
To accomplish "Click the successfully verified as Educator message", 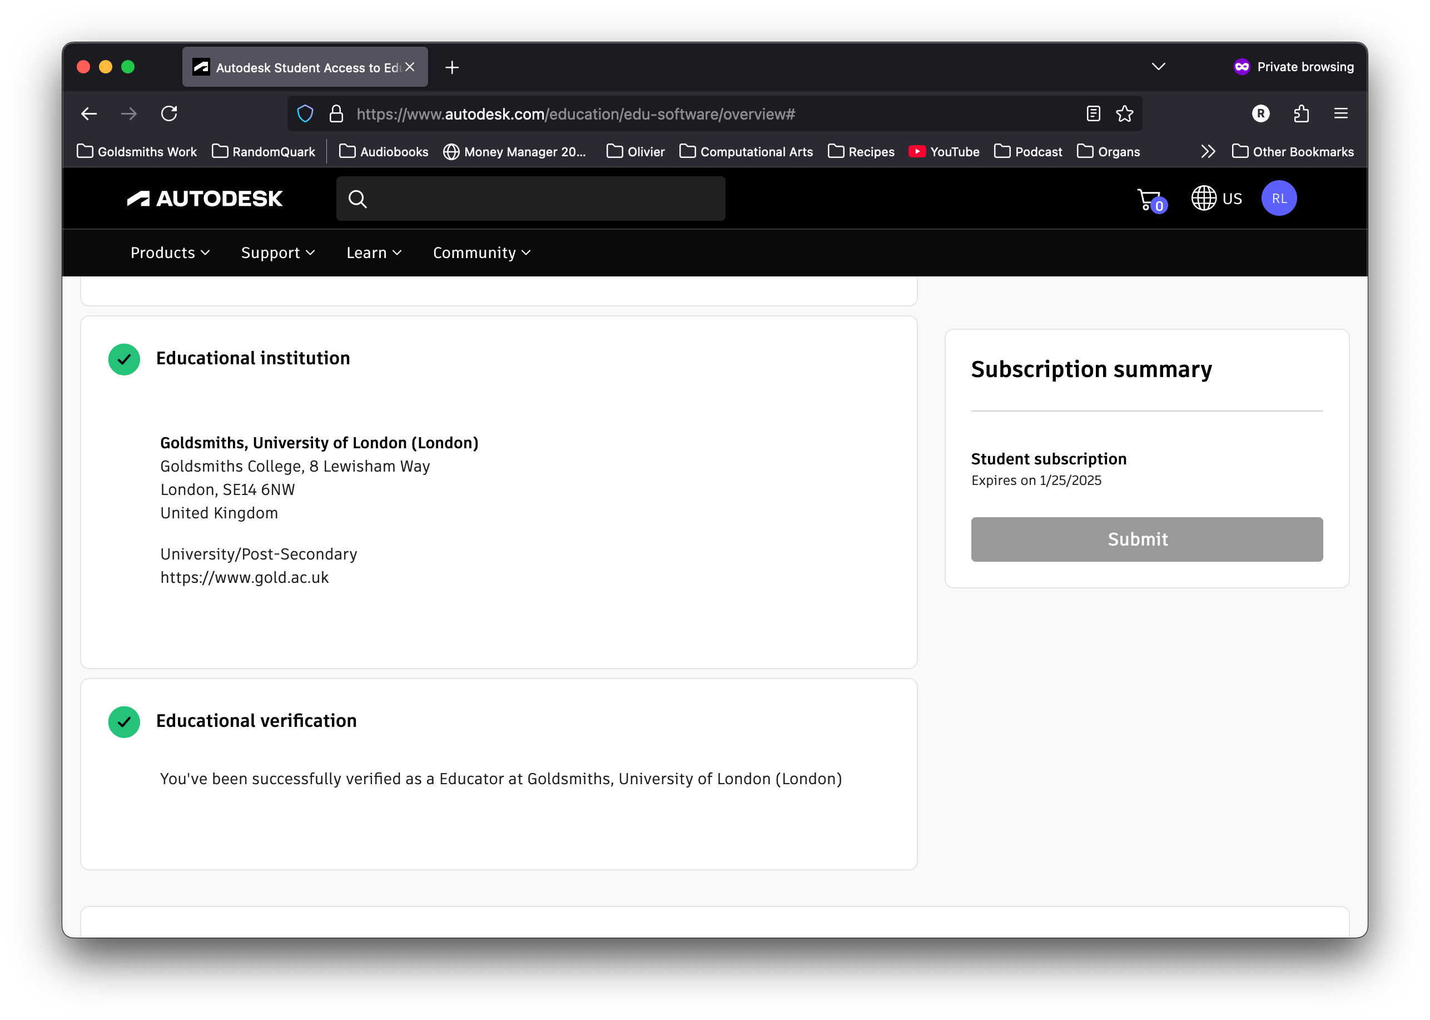I will point(501,779).
